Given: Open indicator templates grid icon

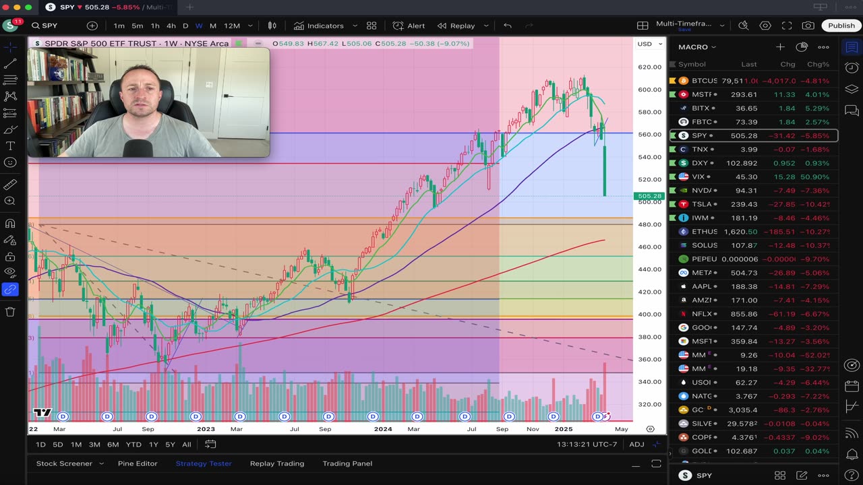Looking at the screenshot, I should click(371, 26).
